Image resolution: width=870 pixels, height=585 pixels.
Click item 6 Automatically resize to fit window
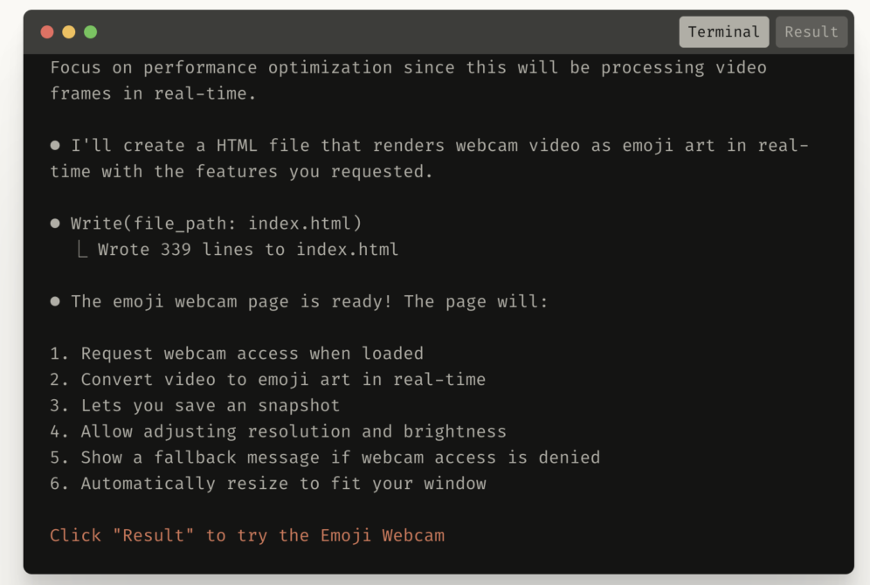click(x=268, y=484)
